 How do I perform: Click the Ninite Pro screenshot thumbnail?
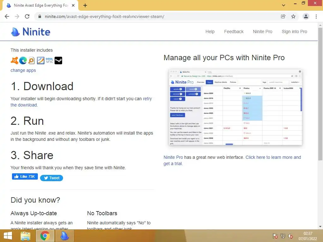click(235, 107)
